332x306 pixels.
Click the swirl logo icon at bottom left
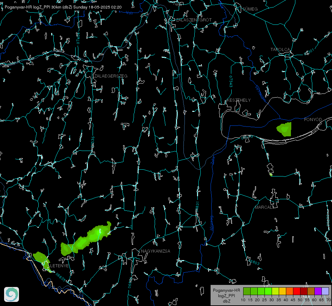click(12, 294)
